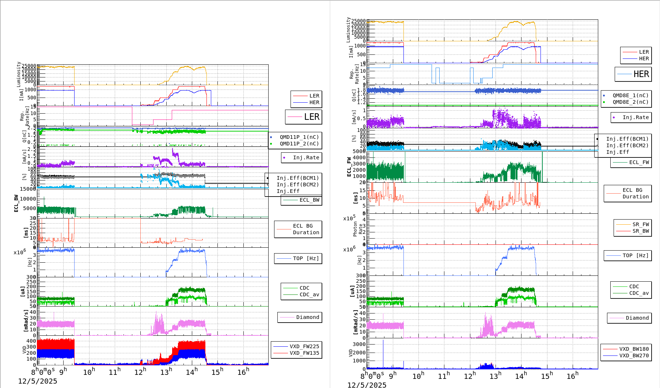Screen dimensions: 660x388
Task: Select the Inj.Eff(BCM1) legend entry in LER panel
Action: pyautogui.click(x=297, y=178)
